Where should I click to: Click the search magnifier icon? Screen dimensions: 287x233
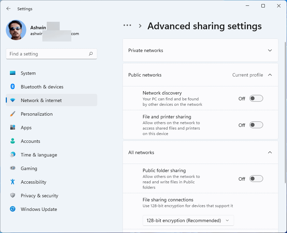(x=91, y=54)
